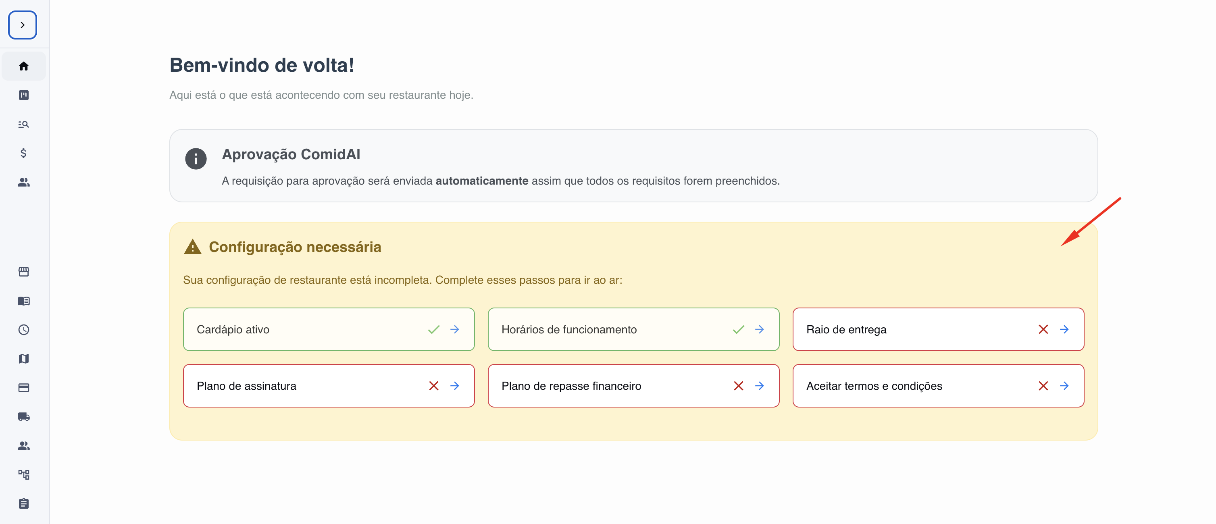Open the Raio de entrega arrow
1216x524 pixels.
coord(1065,329)
